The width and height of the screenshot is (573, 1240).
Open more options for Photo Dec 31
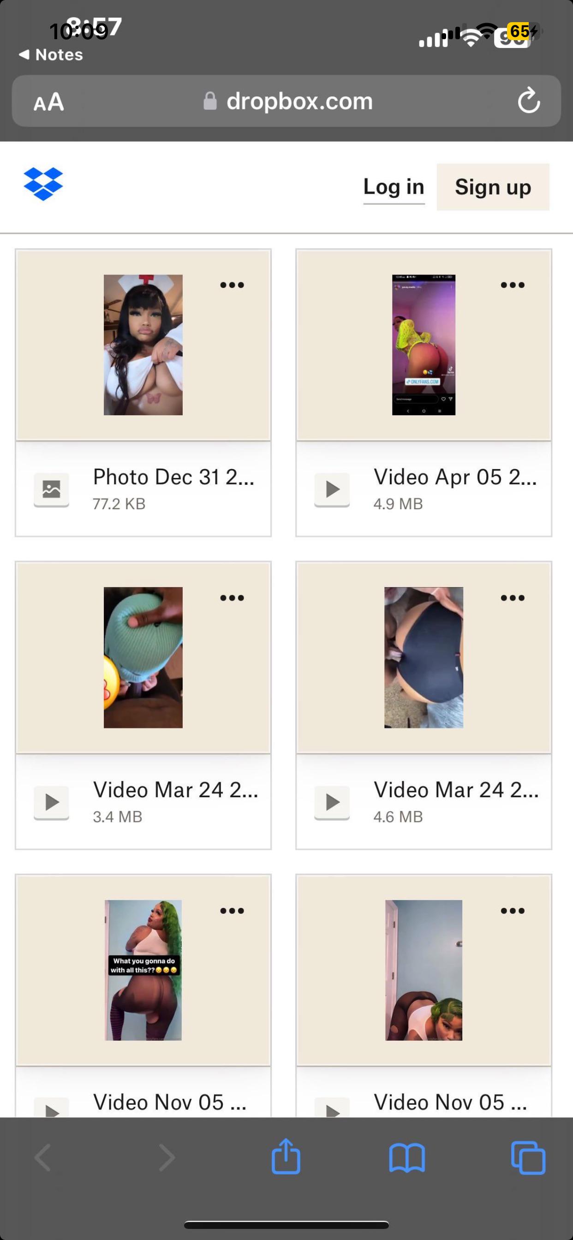pos(232,285)
